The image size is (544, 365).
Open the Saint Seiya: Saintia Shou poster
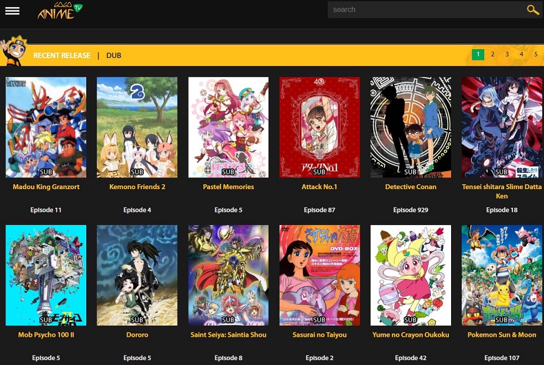[x=228, y=275]
